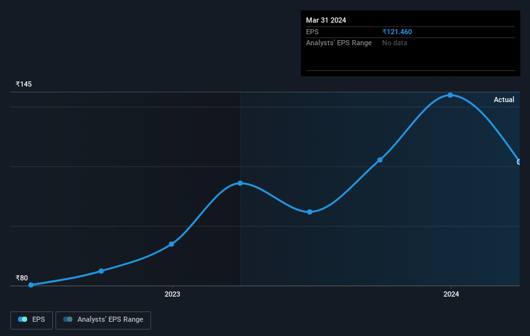Viewport: 530px width, 336px height.
Task: Toggle the EPS legend button
Action: [x=32, y=320]
